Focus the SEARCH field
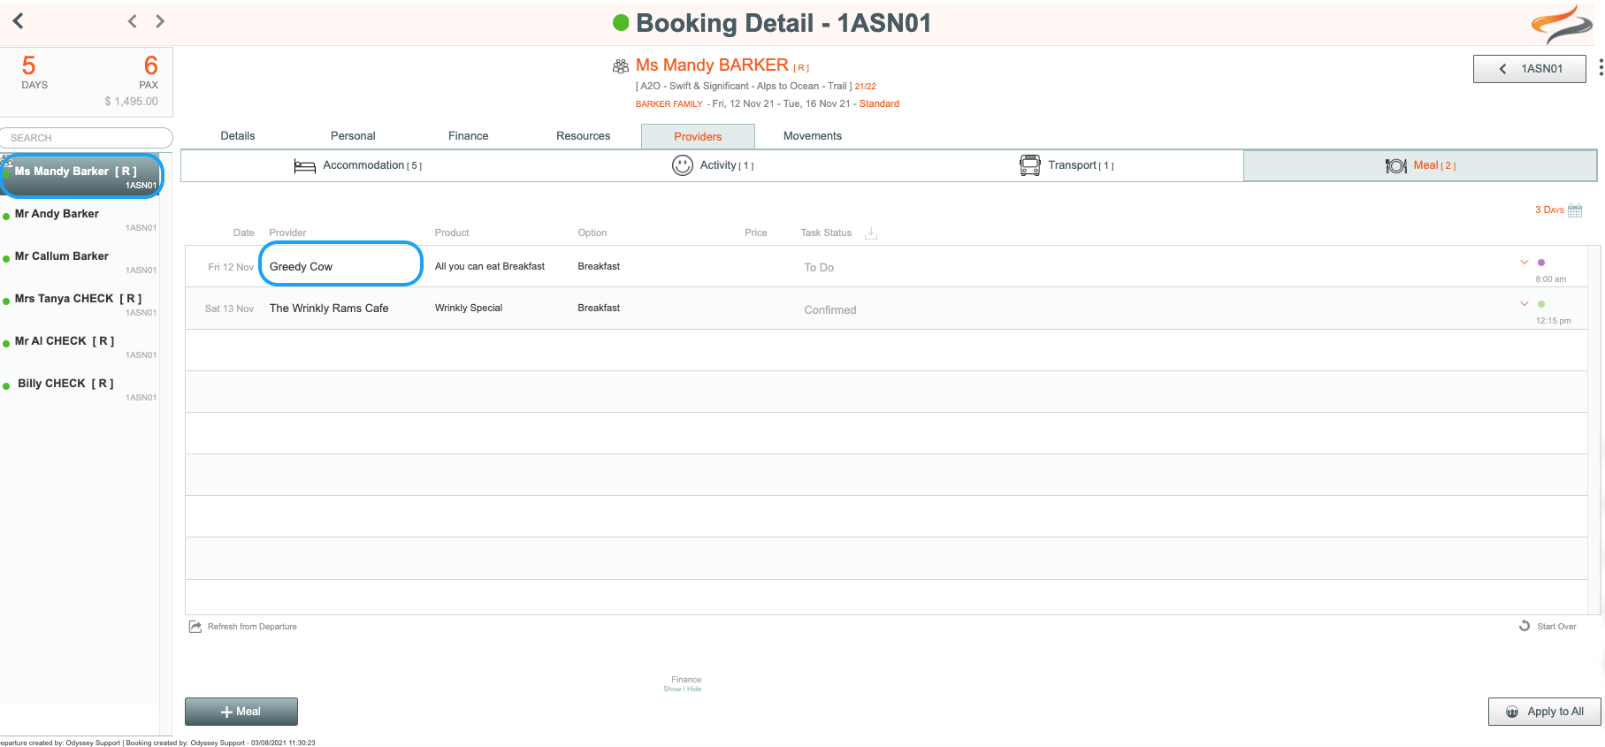 tap(86, 138)
